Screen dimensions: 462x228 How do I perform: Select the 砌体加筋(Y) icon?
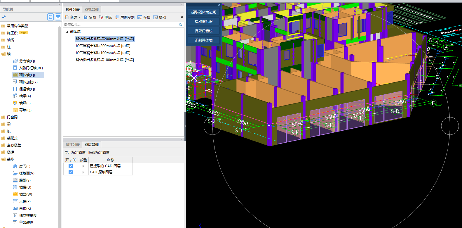coord(15,82)
